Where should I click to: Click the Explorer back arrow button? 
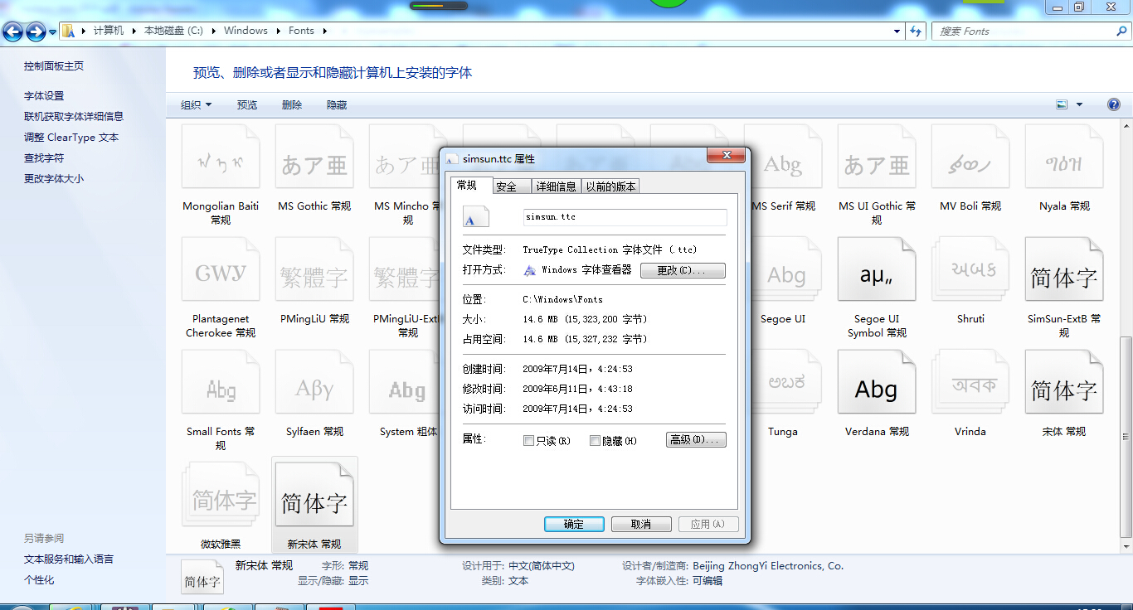pyautogui.click(x=13, y=31)
